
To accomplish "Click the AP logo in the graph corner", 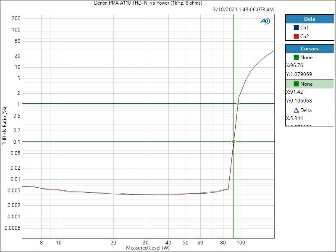I will pyautogui.click(x=265, y=21).
